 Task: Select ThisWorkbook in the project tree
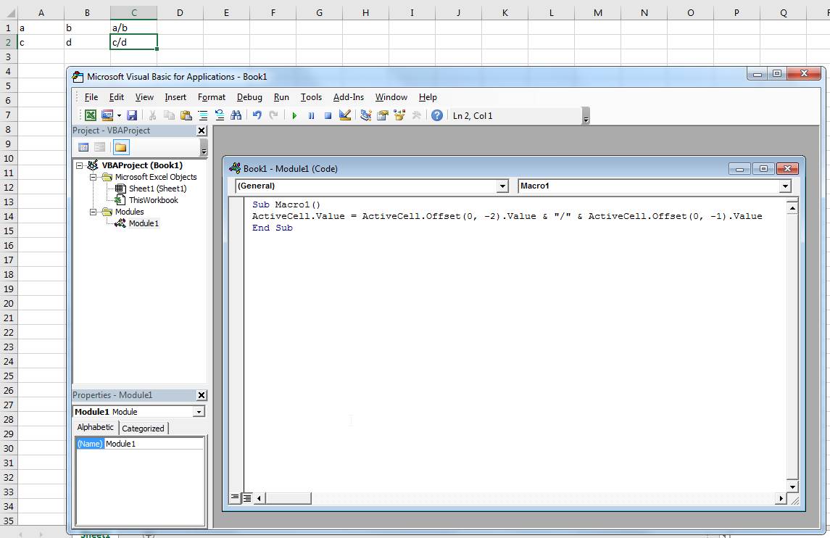click(x=154, y=200)
